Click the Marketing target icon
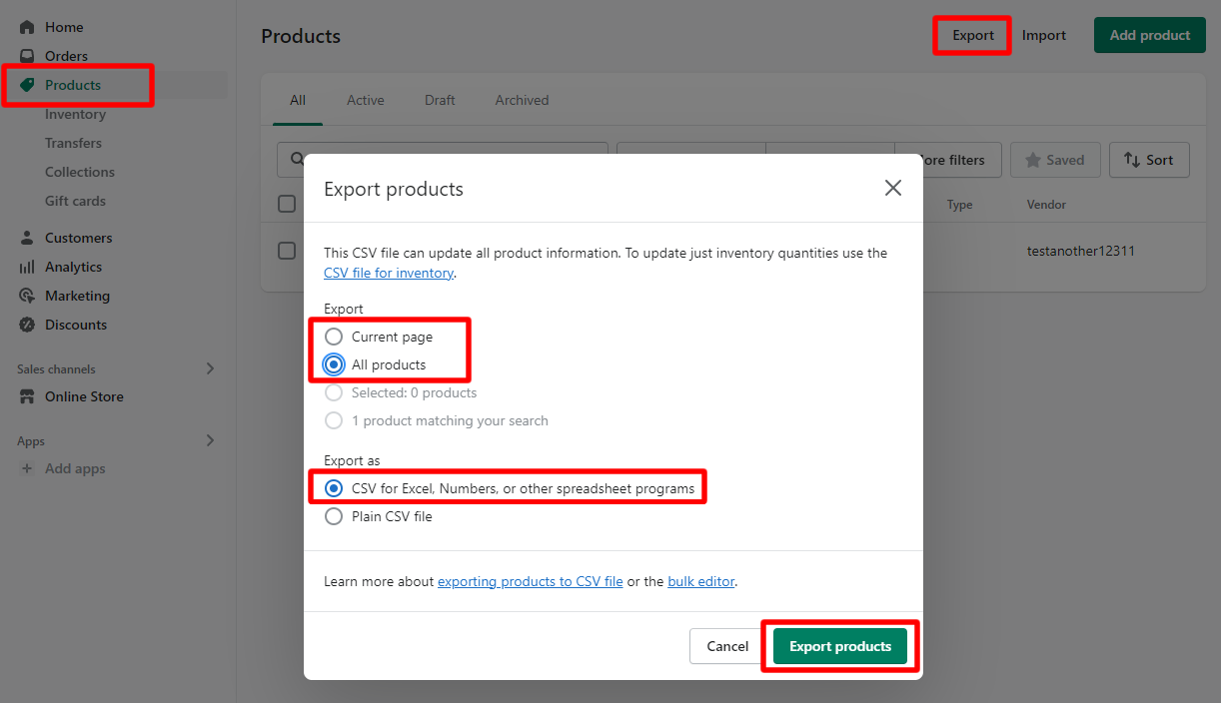1221x703 pixels. 27,296
